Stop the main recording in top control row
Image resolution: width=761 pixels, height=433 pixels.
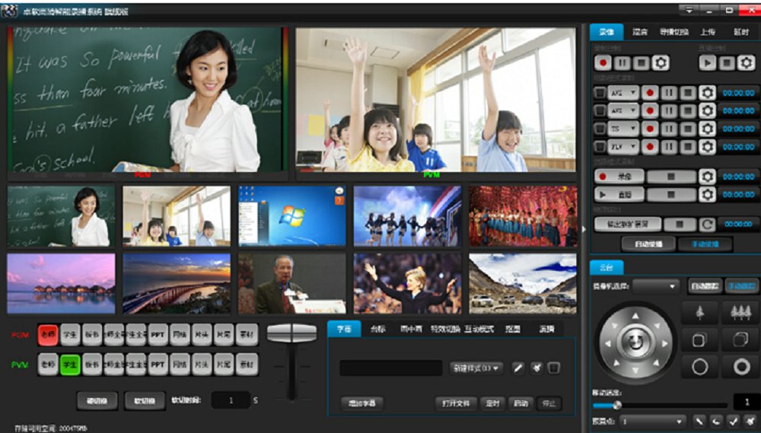click(x=641, y=62)
